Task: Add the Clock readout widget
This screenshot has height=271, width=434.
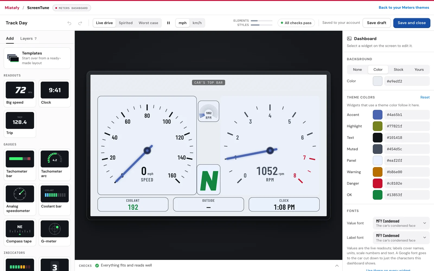Action: [x=55, y=93]
